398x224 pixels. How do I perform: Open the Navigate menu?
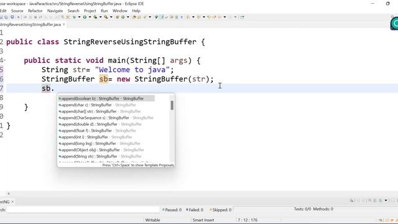pyautogui.click(x=55, y=11)
